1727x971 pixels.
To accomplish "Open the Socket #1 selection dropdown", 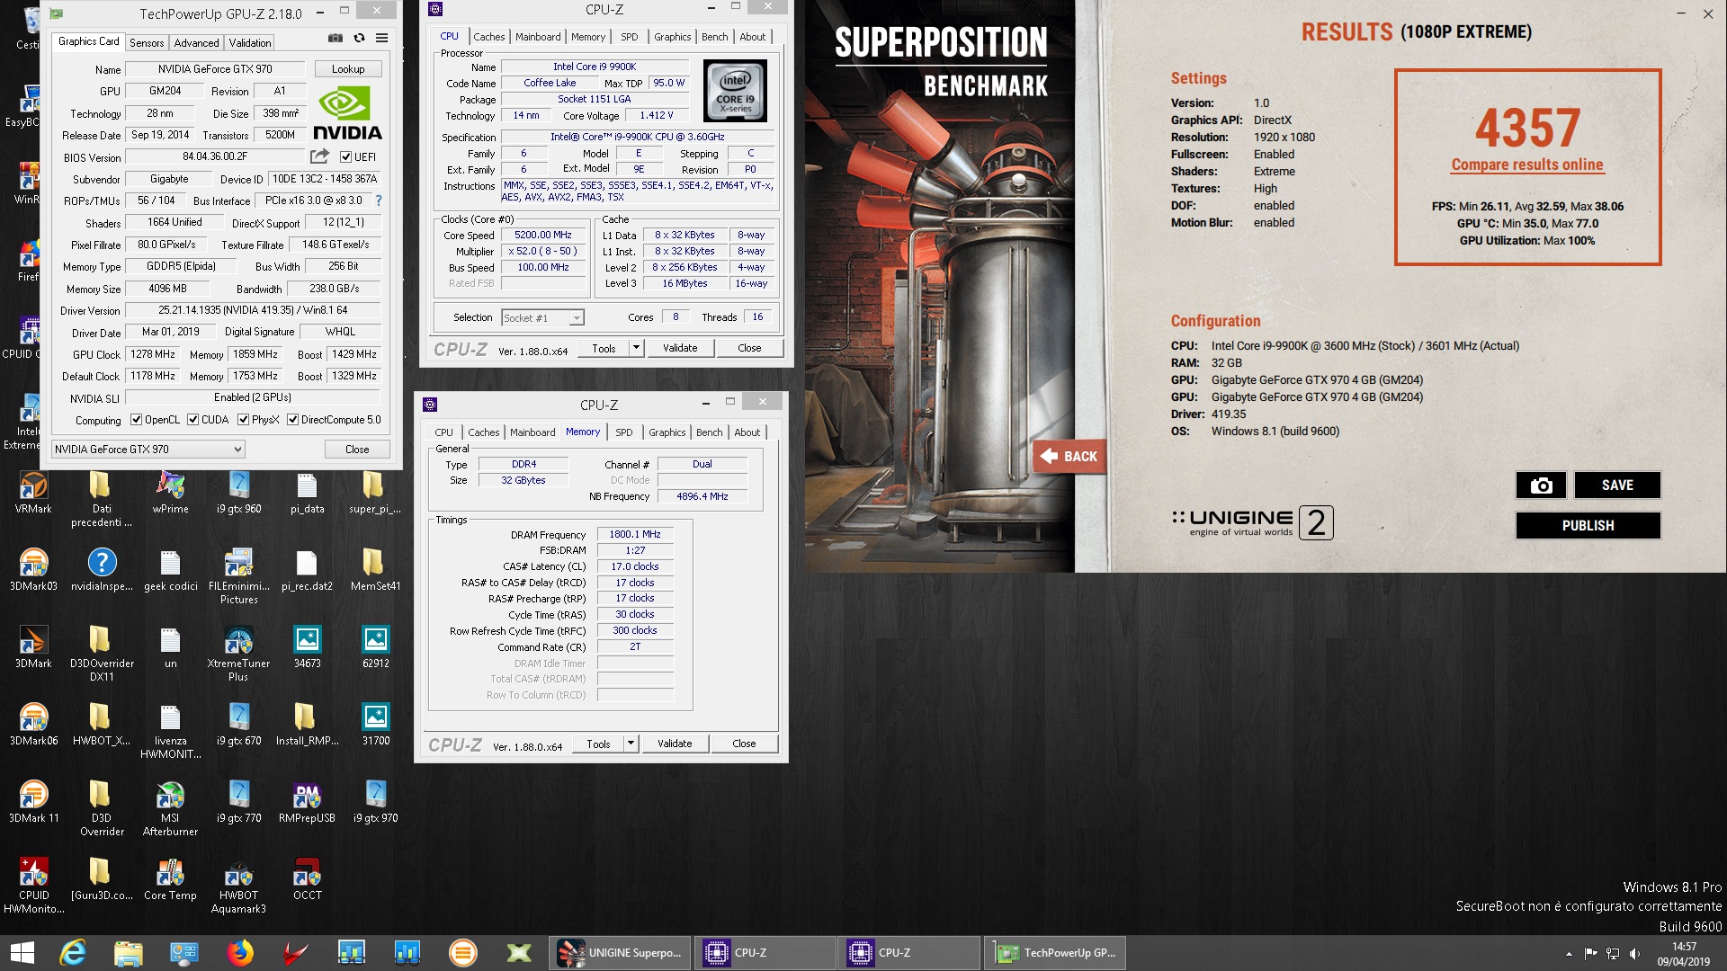I will click(x=542, y=317).
